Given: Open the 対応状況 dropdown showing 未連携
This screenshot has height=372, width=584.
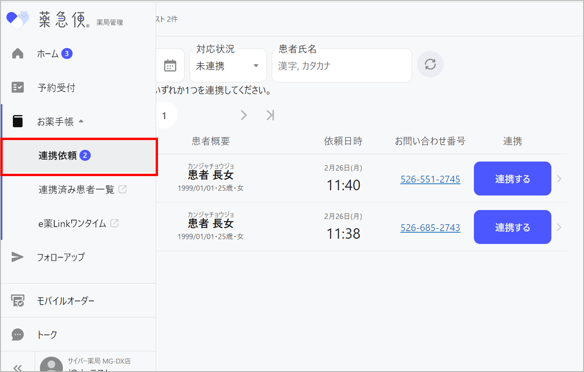Looking at the screenshot, I should click(x=228, y=66).
